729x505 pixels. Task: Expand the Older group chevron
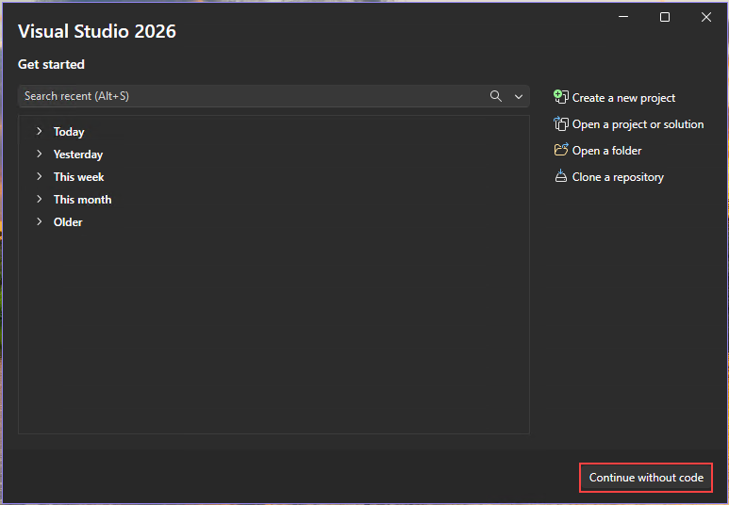(40, 221)
